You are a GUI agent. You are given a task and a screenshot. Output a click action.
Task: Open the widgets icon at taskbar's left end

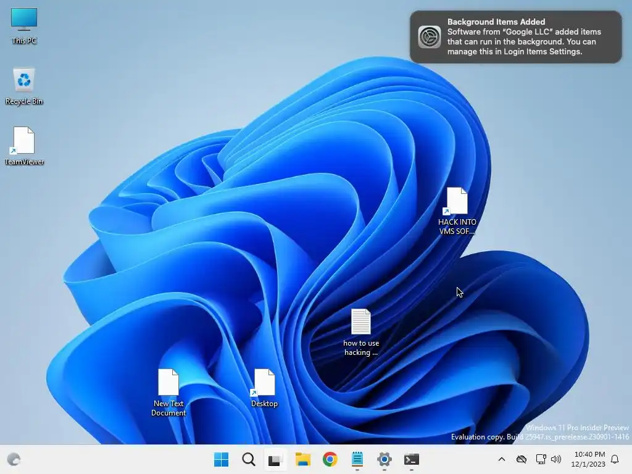(14, 459)
